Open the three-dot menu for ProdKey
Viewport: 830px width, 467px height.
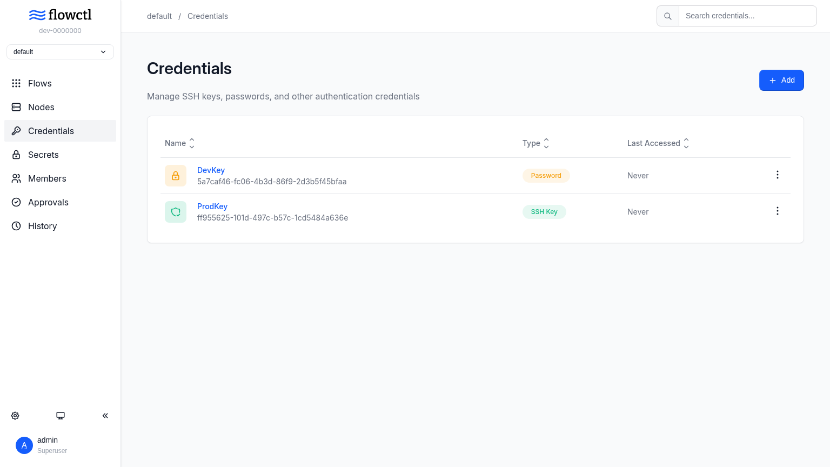click(778, 211)
